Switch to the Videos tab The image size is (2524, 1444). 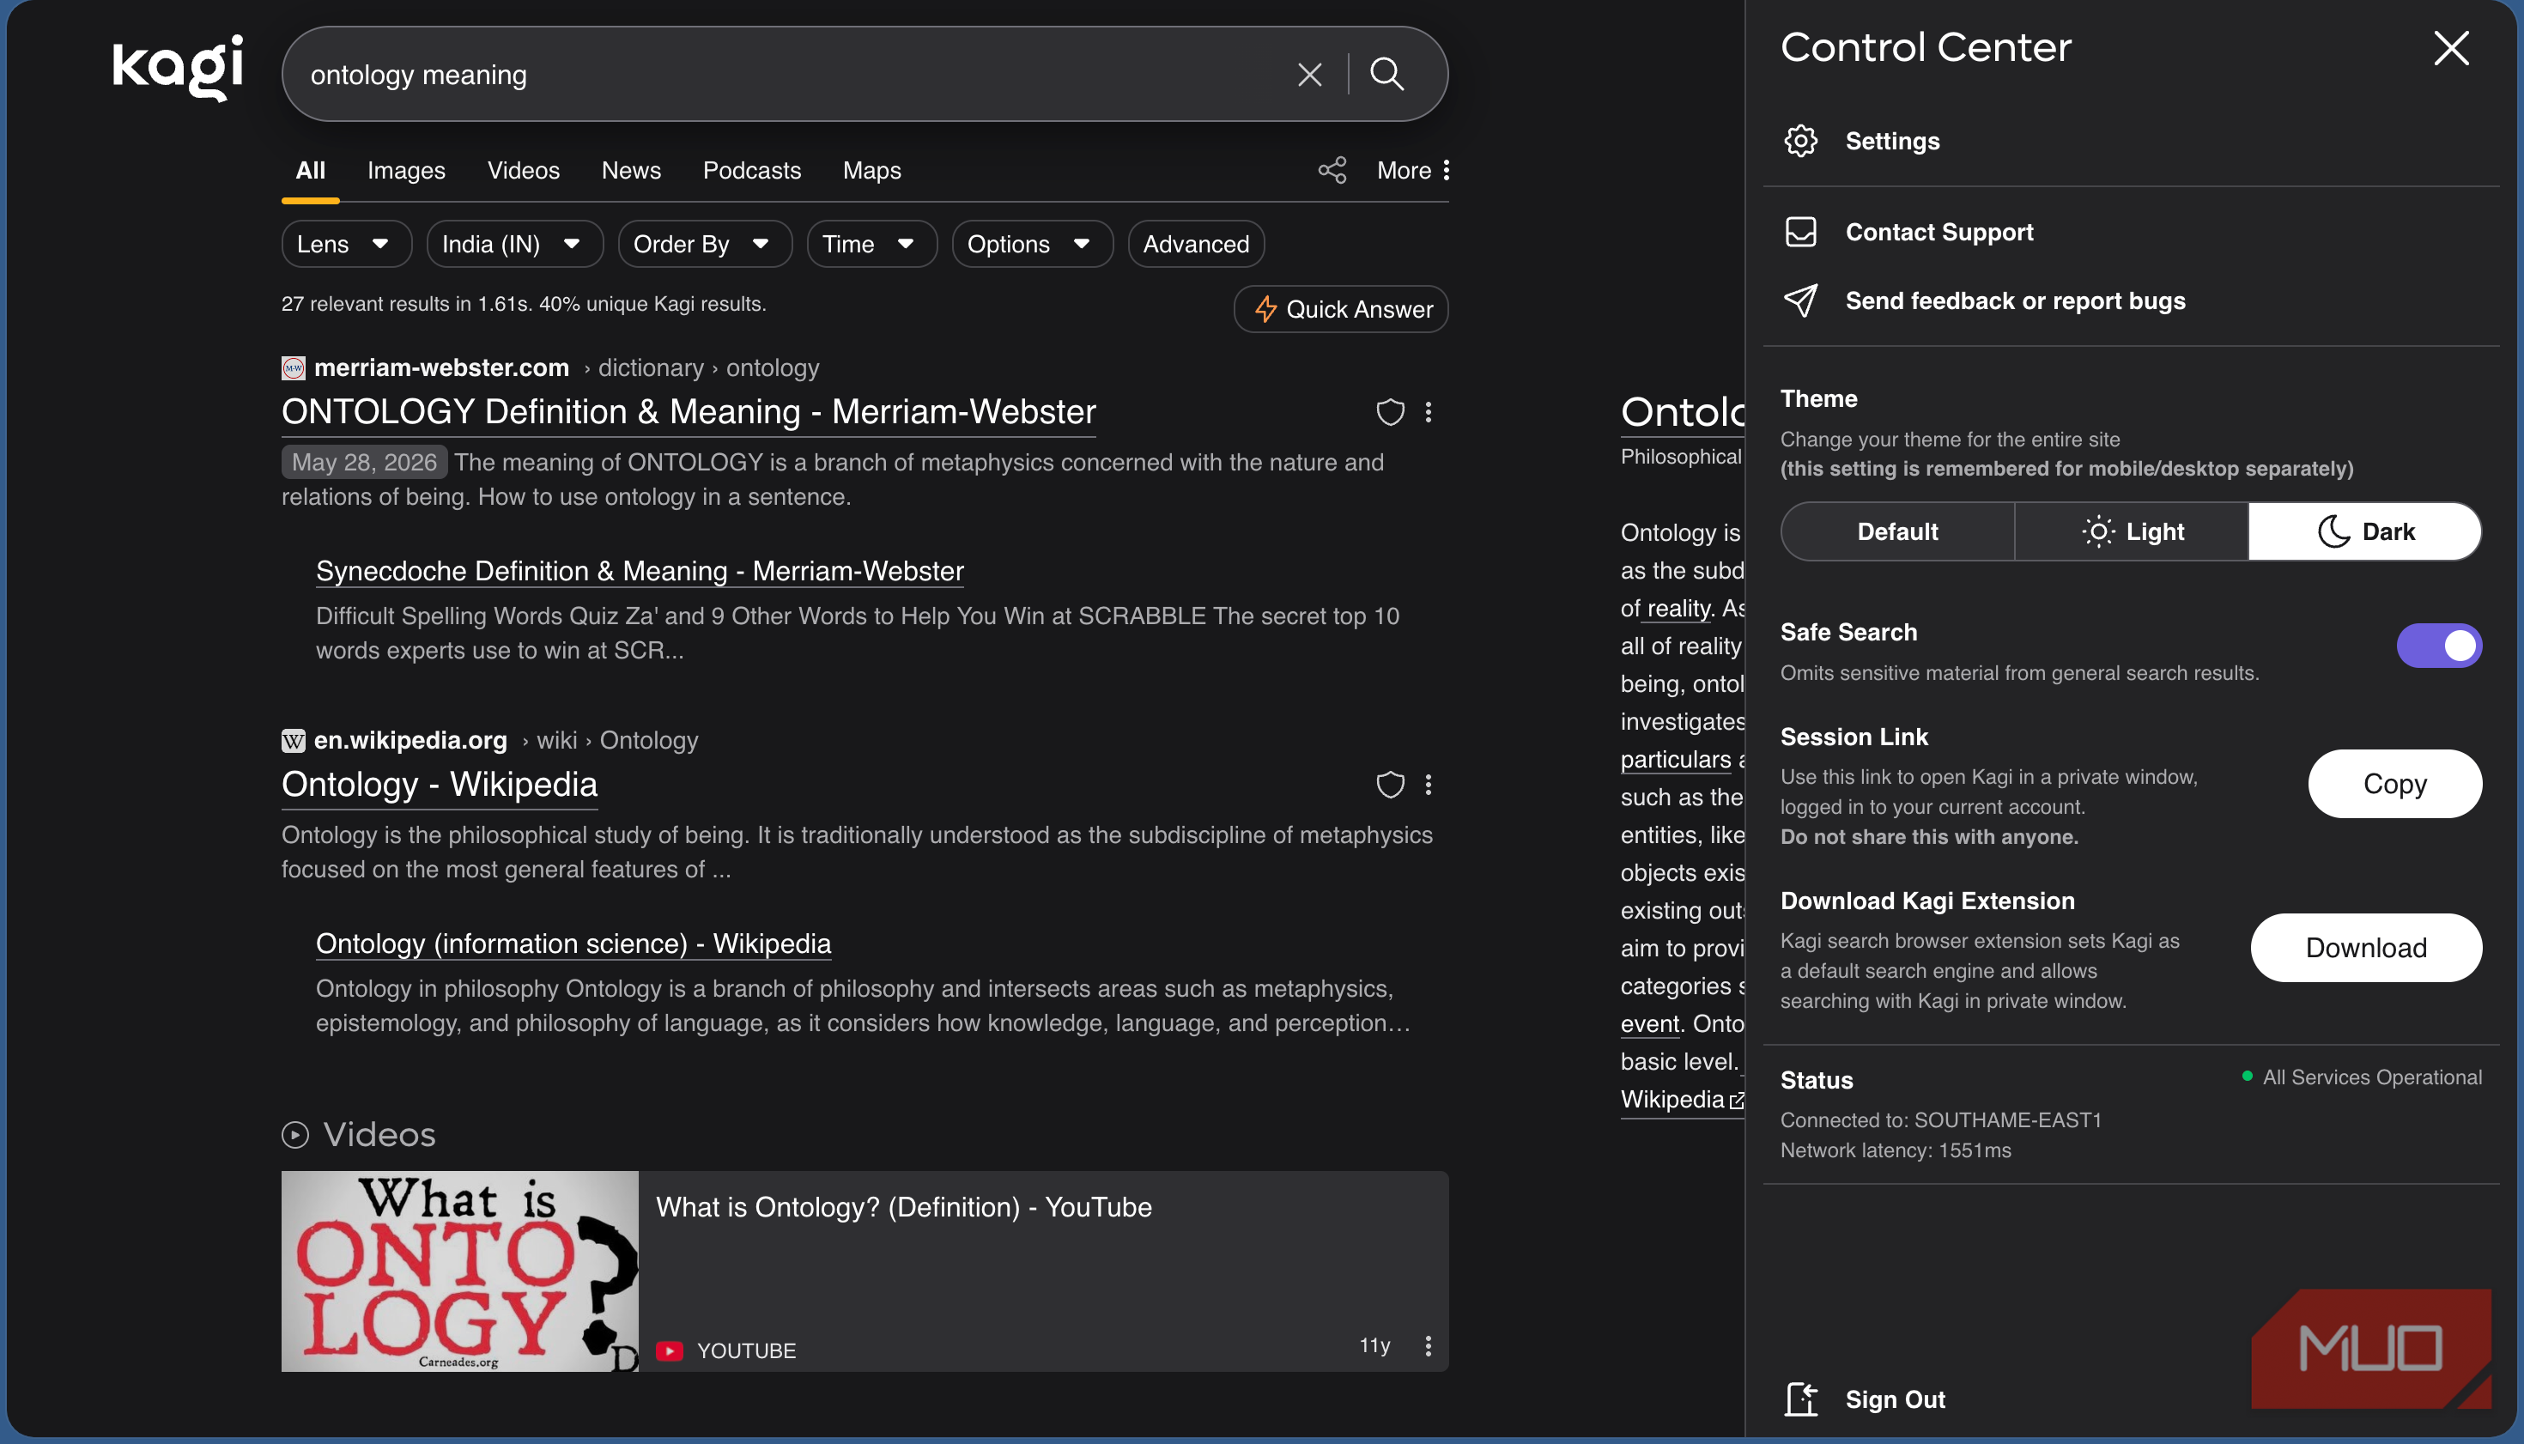point(524,171)
